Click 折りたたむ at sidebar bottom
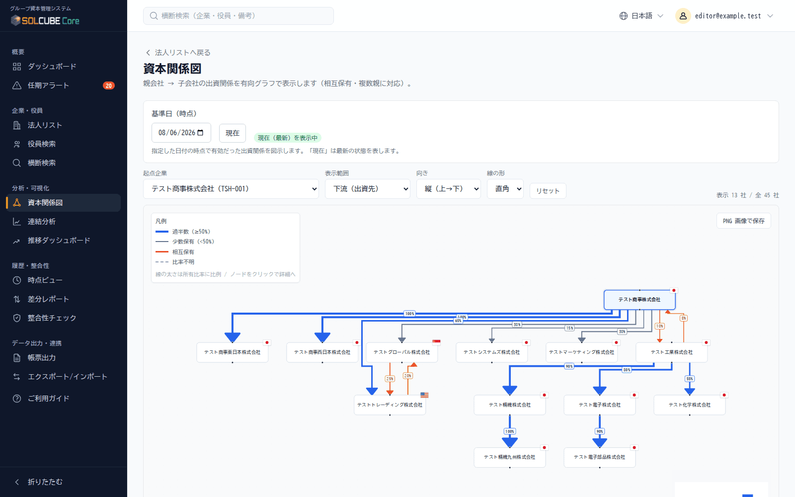This screenshot has width=795, height=497. (64, 482)
